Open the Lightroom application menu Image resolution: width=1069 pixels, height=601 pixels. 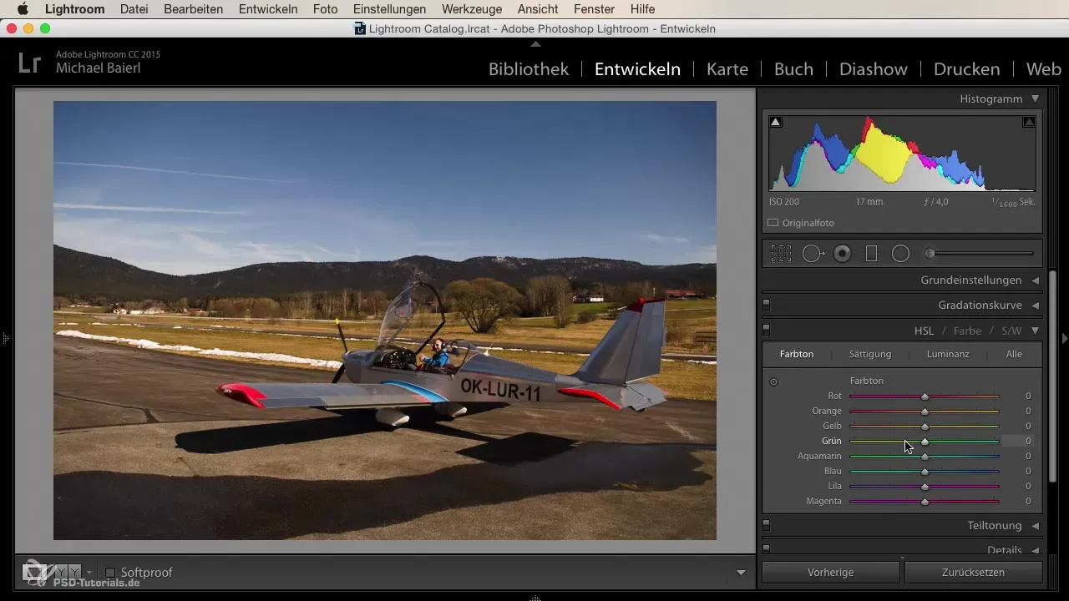[x=74, y=9]
